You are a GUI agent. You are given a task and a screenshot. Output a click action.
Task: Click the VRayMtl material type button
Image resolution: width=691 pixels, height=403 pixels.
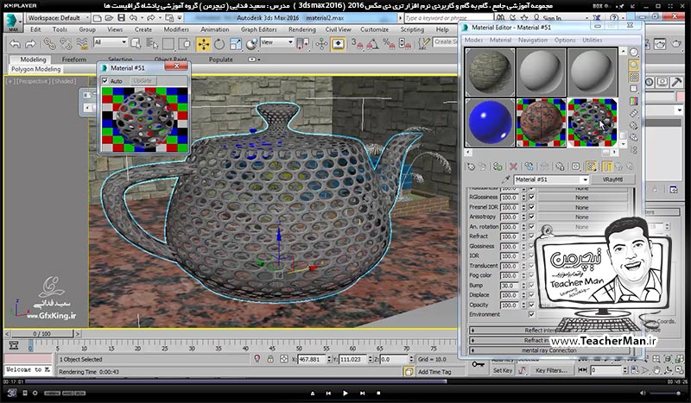612,179
